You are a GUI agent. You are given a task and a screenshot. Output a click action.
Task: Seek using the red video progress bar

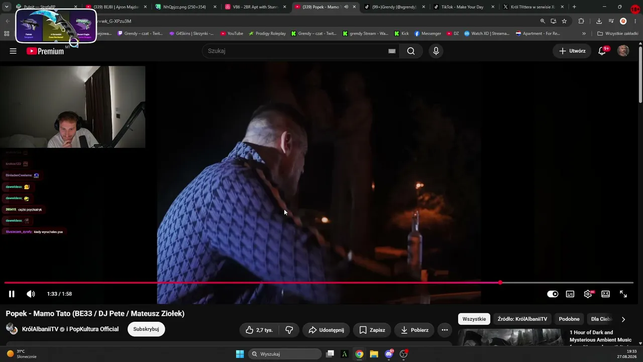[x=319, y=283]
